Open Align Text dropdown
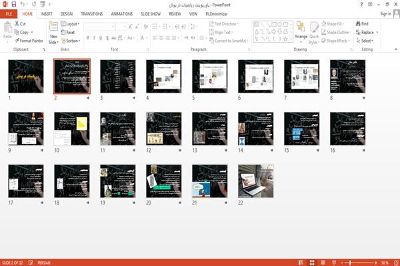This screenshot has height=266, width=400. (x=221, y=32)
